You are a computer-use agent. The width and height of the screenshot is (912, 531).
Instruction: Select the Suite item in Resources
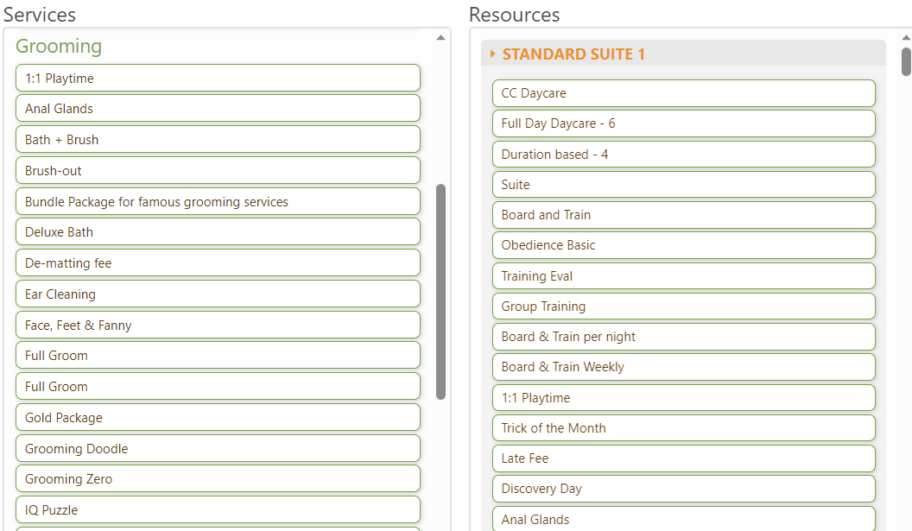684,185
